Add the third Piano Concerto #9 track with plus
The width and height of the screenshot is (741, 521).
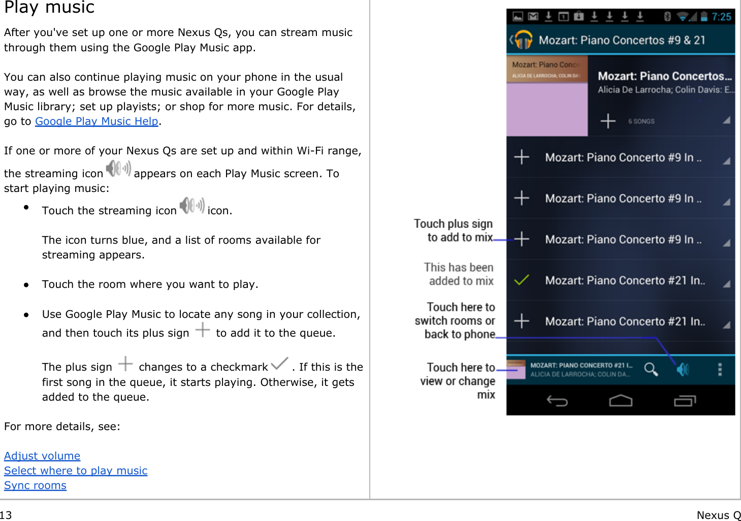coord(522,239)
